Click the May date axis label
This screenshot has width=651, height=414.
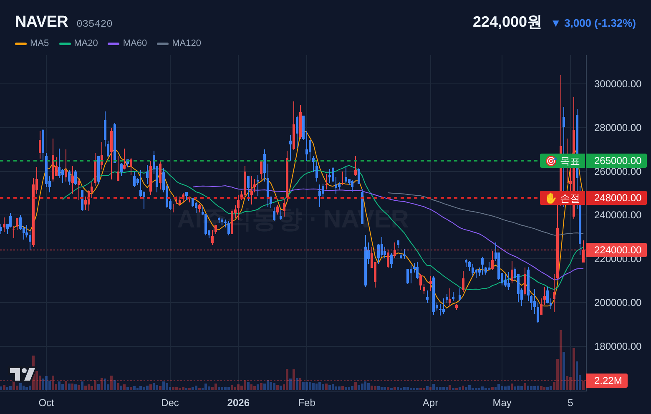[502, 403]
